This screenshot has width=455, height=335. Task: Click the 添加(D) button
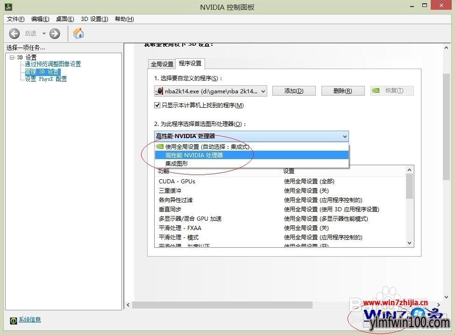coord(294,91)
